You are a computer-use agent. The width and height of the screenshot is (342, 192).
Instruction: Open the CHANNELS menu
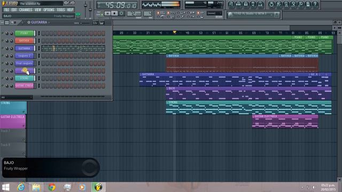click(x=26, y=10)
